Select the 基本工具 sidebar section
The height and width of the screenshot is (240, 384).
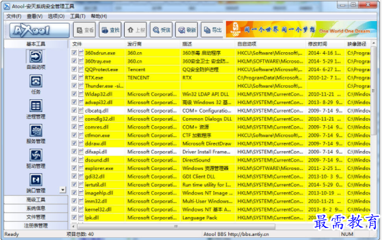[x=36, y=44]
